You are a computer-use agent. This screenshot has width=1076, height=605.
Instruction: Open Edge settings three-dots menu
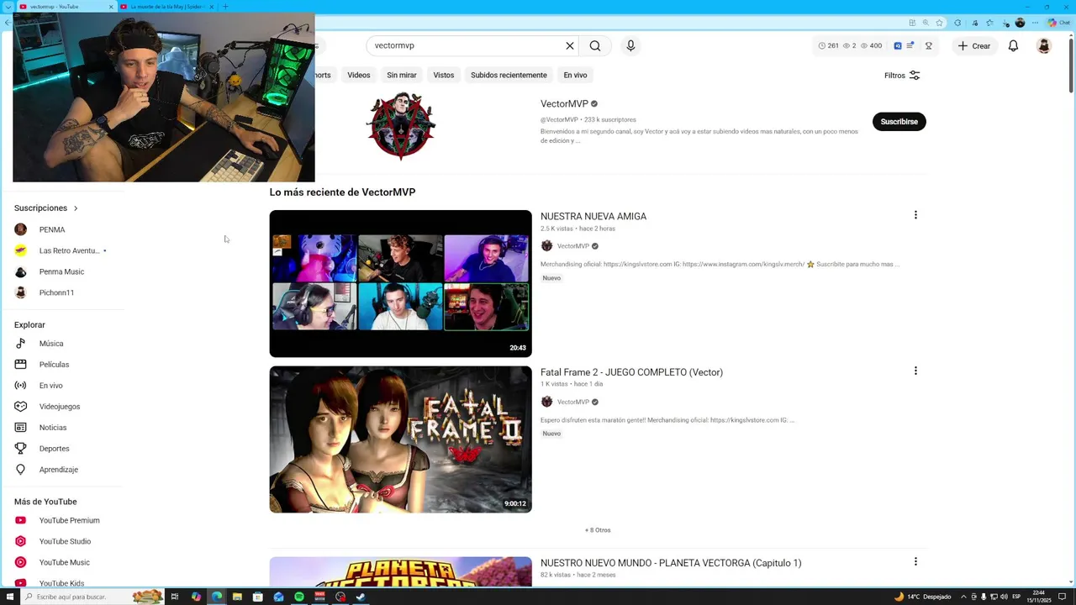[x=1034, y=23]
